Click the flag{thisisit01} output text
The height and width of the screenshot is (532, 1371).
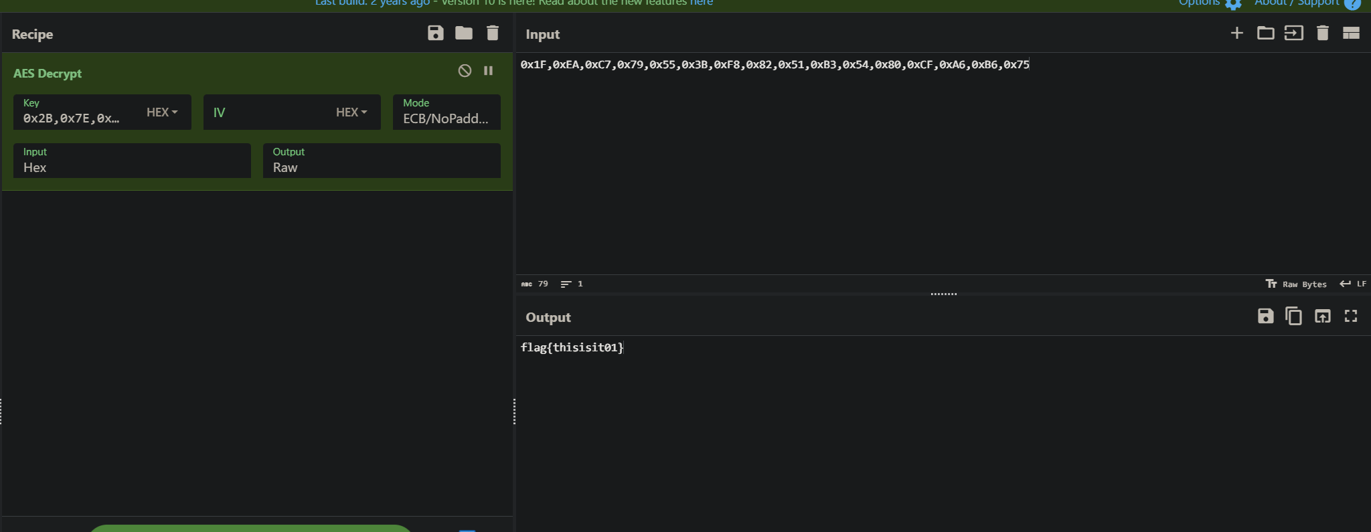[572, 347]
